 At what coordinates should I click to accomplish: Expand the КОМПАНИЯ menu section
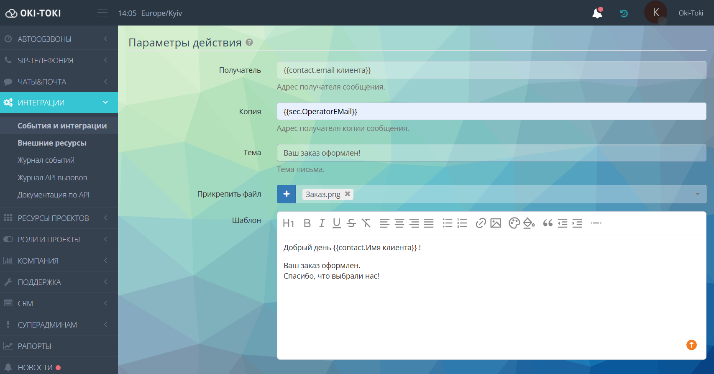59,261
